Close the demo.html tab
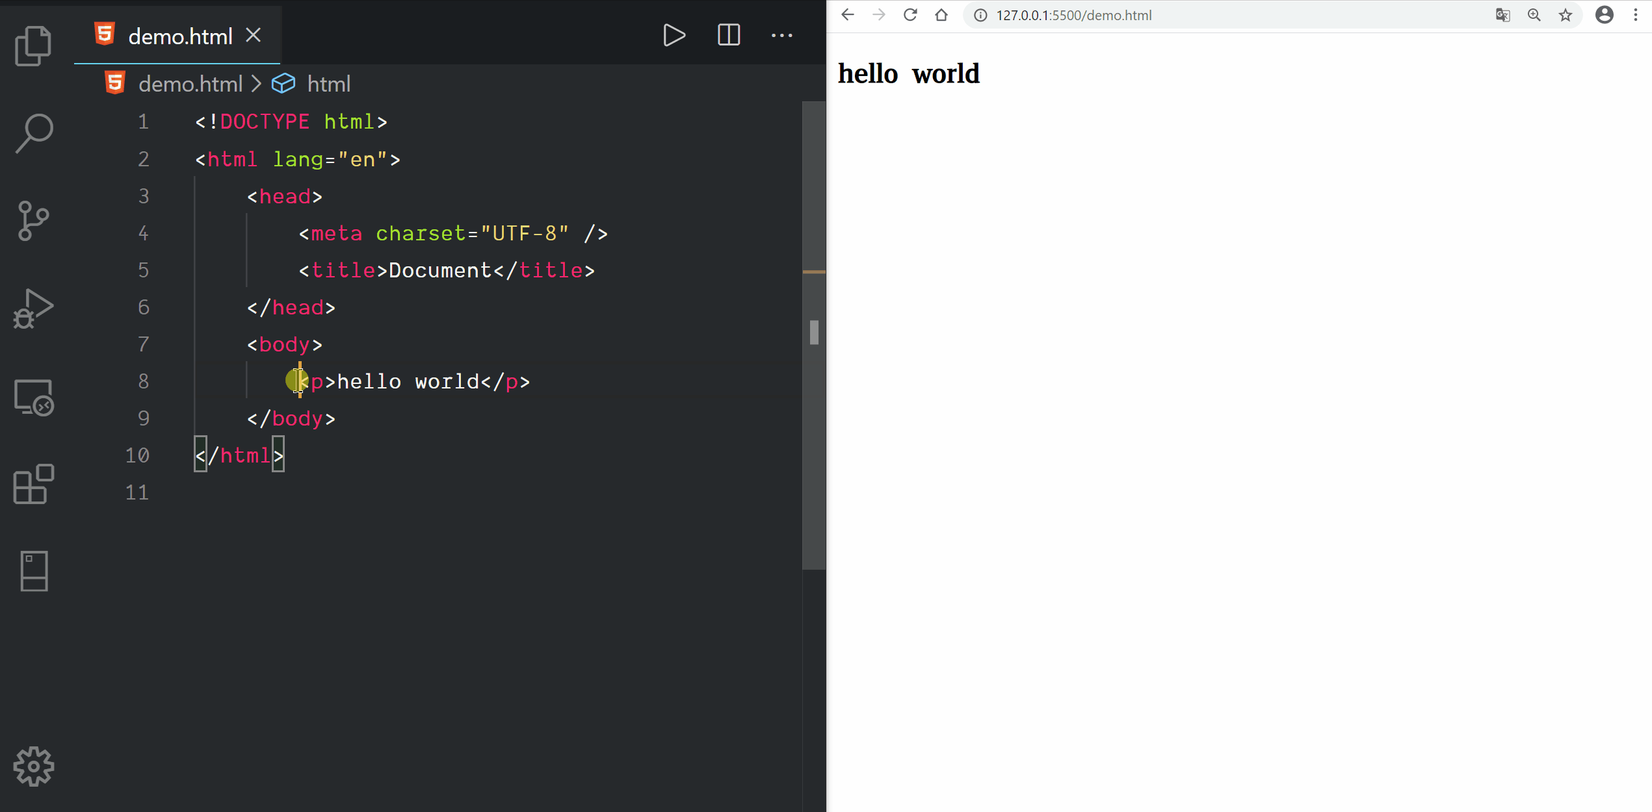Image resolution: width=1652 pixels, height=812 pixels. 254,35
